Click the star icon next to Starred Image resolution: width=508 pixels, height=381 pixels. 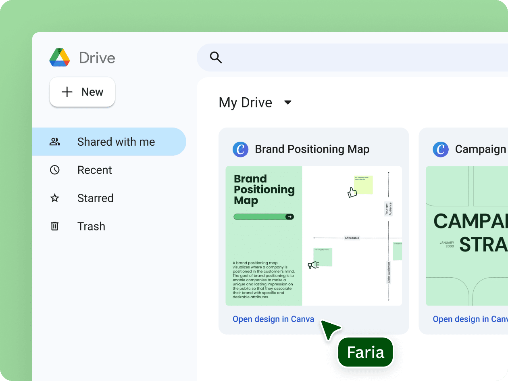click(54, 198)
